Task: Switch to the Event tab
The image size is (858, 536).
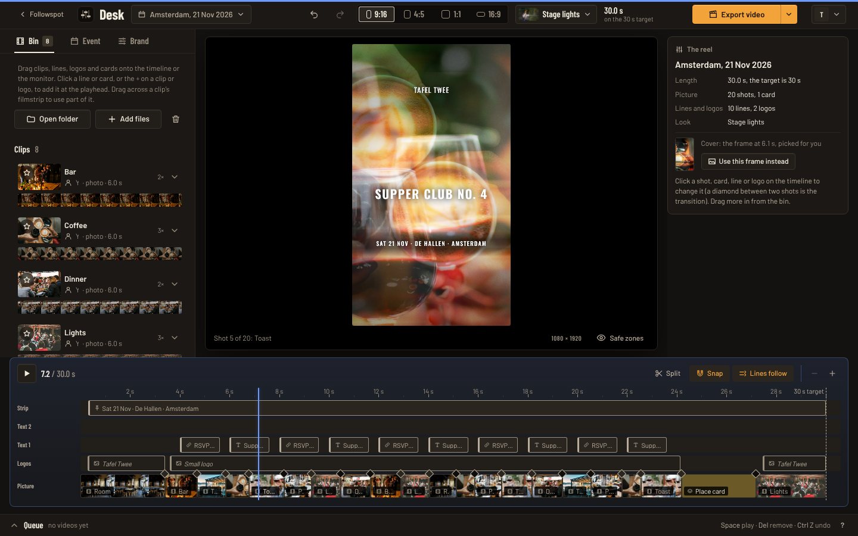Action: [85, 41]
